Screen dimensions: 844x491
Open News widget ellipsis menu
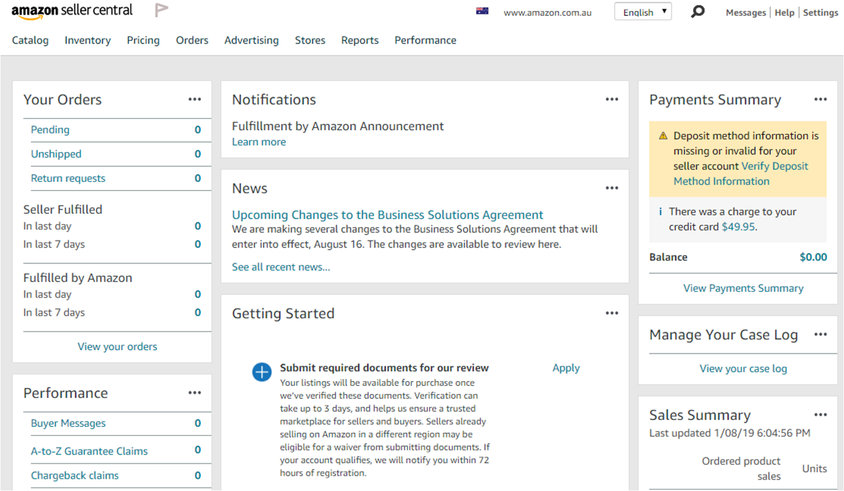611,188
